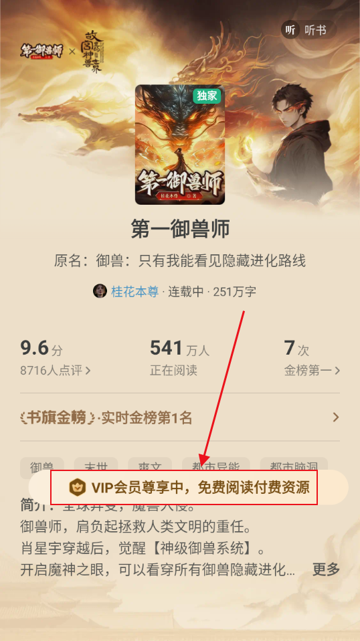
Task: Expand the synopsis with 更多
Action: (326, 569)
